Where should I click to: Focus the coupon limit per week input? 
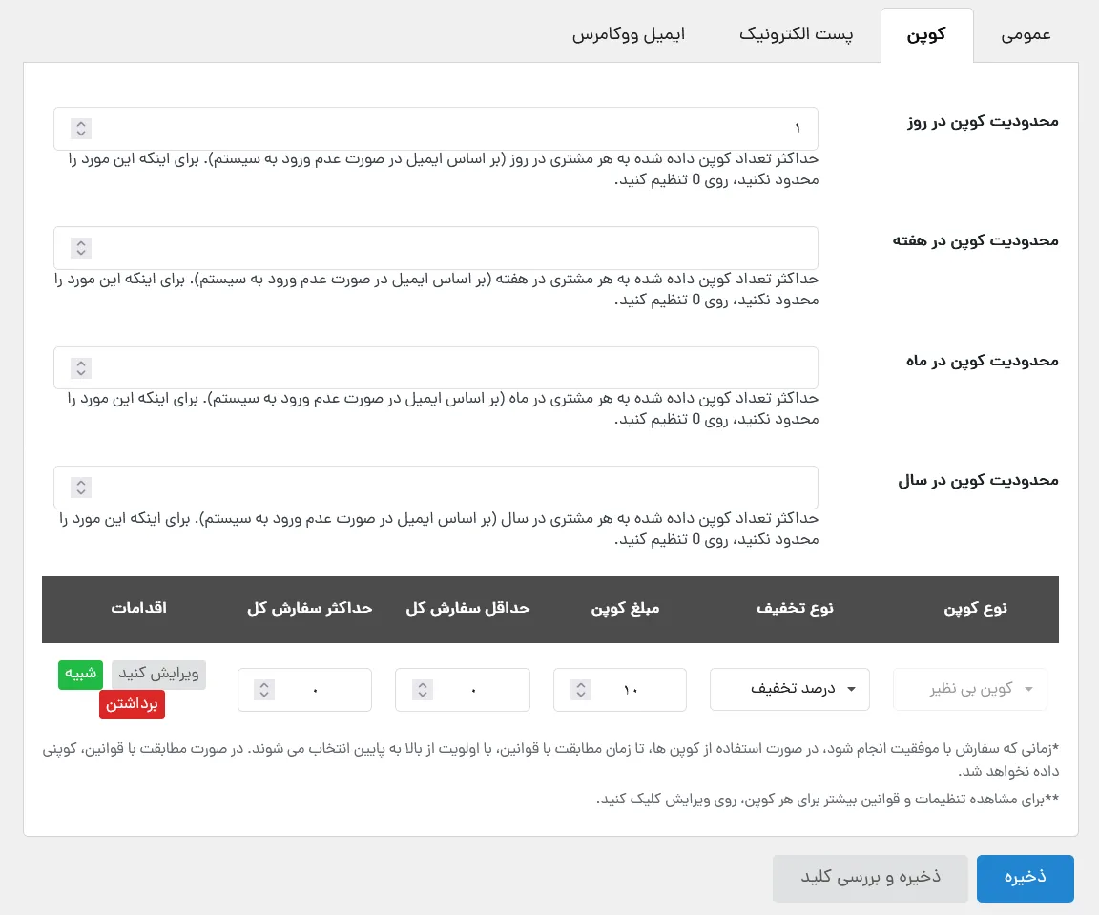pos(436,248)
